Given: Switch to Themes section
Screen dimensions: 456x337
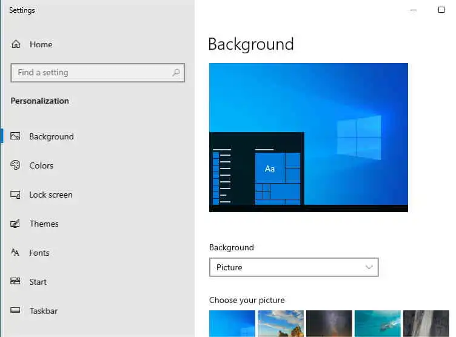Looking at the screenshot, I should pos(44,224).
